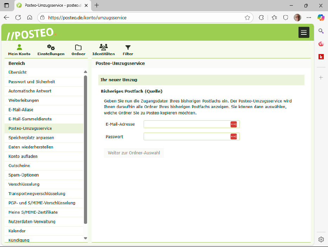Image resolution: width=328 pixels, height=247 pixels.
Task: Focus the Passwort input field
Action: pyautogui.click(x=186, y=136)
